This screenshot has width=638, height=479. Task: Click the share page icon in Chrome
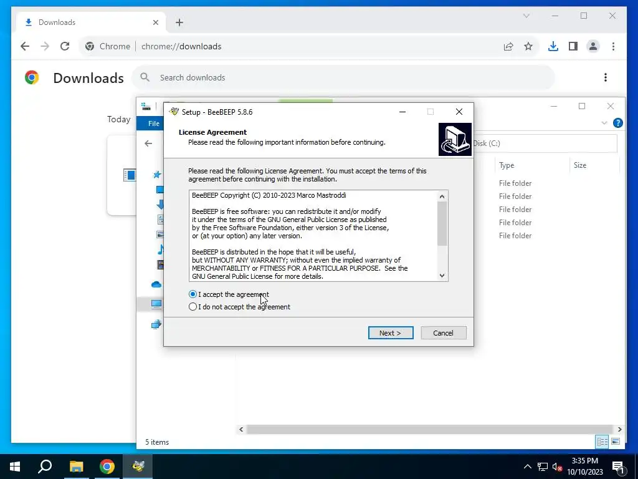click(x=508, y=46)
